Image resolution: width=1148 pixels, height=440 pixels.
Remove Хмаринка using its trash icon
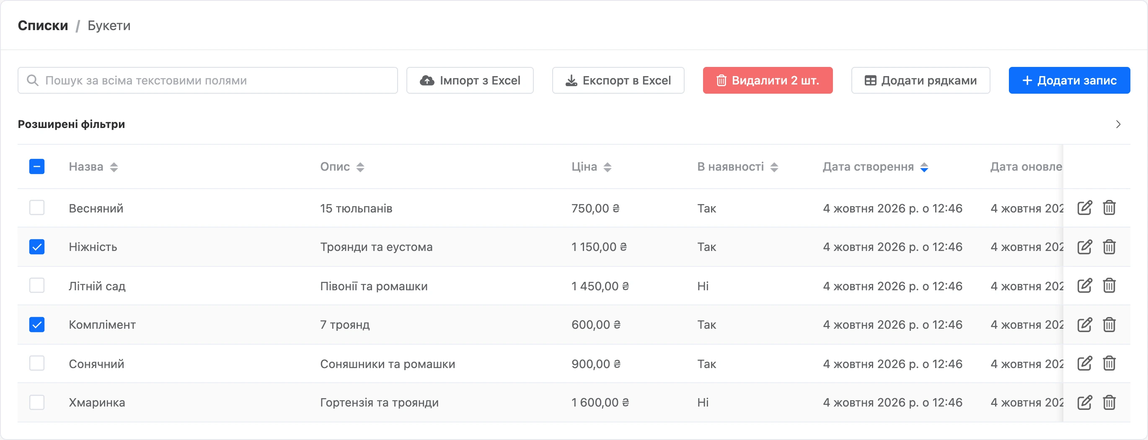(x=1109, y=402)
